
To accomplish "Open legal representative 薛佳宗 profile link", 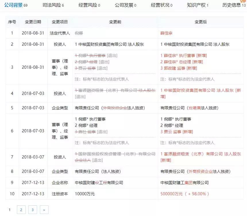I will click(x=167, y=33).
